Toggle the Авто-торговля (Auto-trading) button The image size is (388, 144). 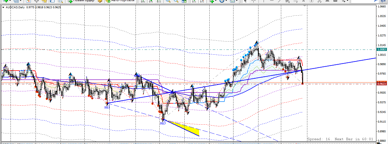point(120,1)
